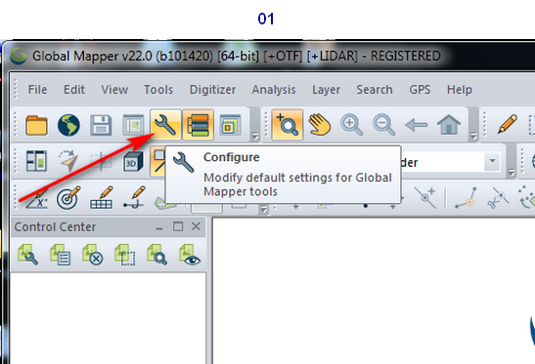Image resolution: width=535 pixels, height=364 pixels.
Task: Expand the file toolbar overflow arrow
Action: pos(255,137)
